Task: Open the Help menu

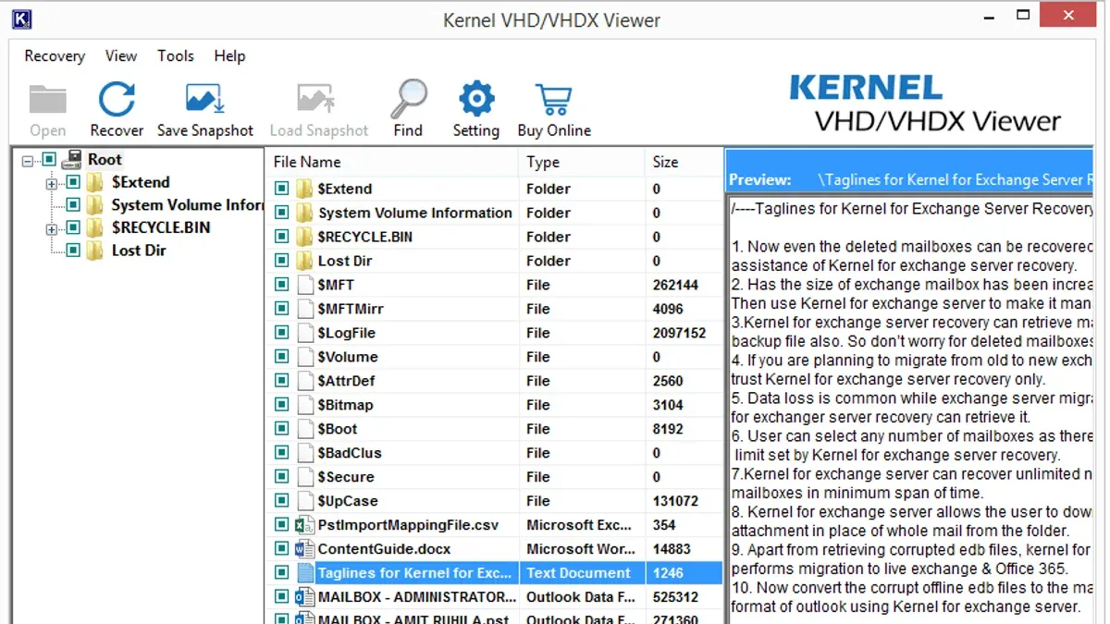Action: (229, 56)
